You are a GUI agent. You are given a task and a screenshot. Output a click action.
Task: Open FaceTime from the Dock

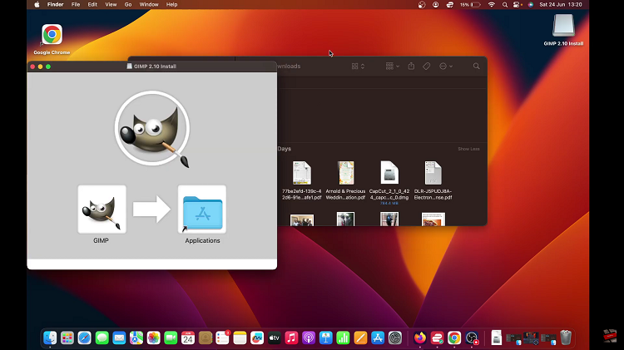[x=171, y=338]
